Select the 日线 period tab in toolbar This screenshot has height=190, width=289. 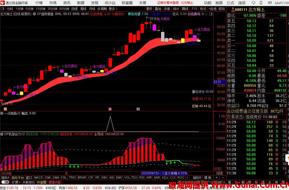click(x=75, y=9)
